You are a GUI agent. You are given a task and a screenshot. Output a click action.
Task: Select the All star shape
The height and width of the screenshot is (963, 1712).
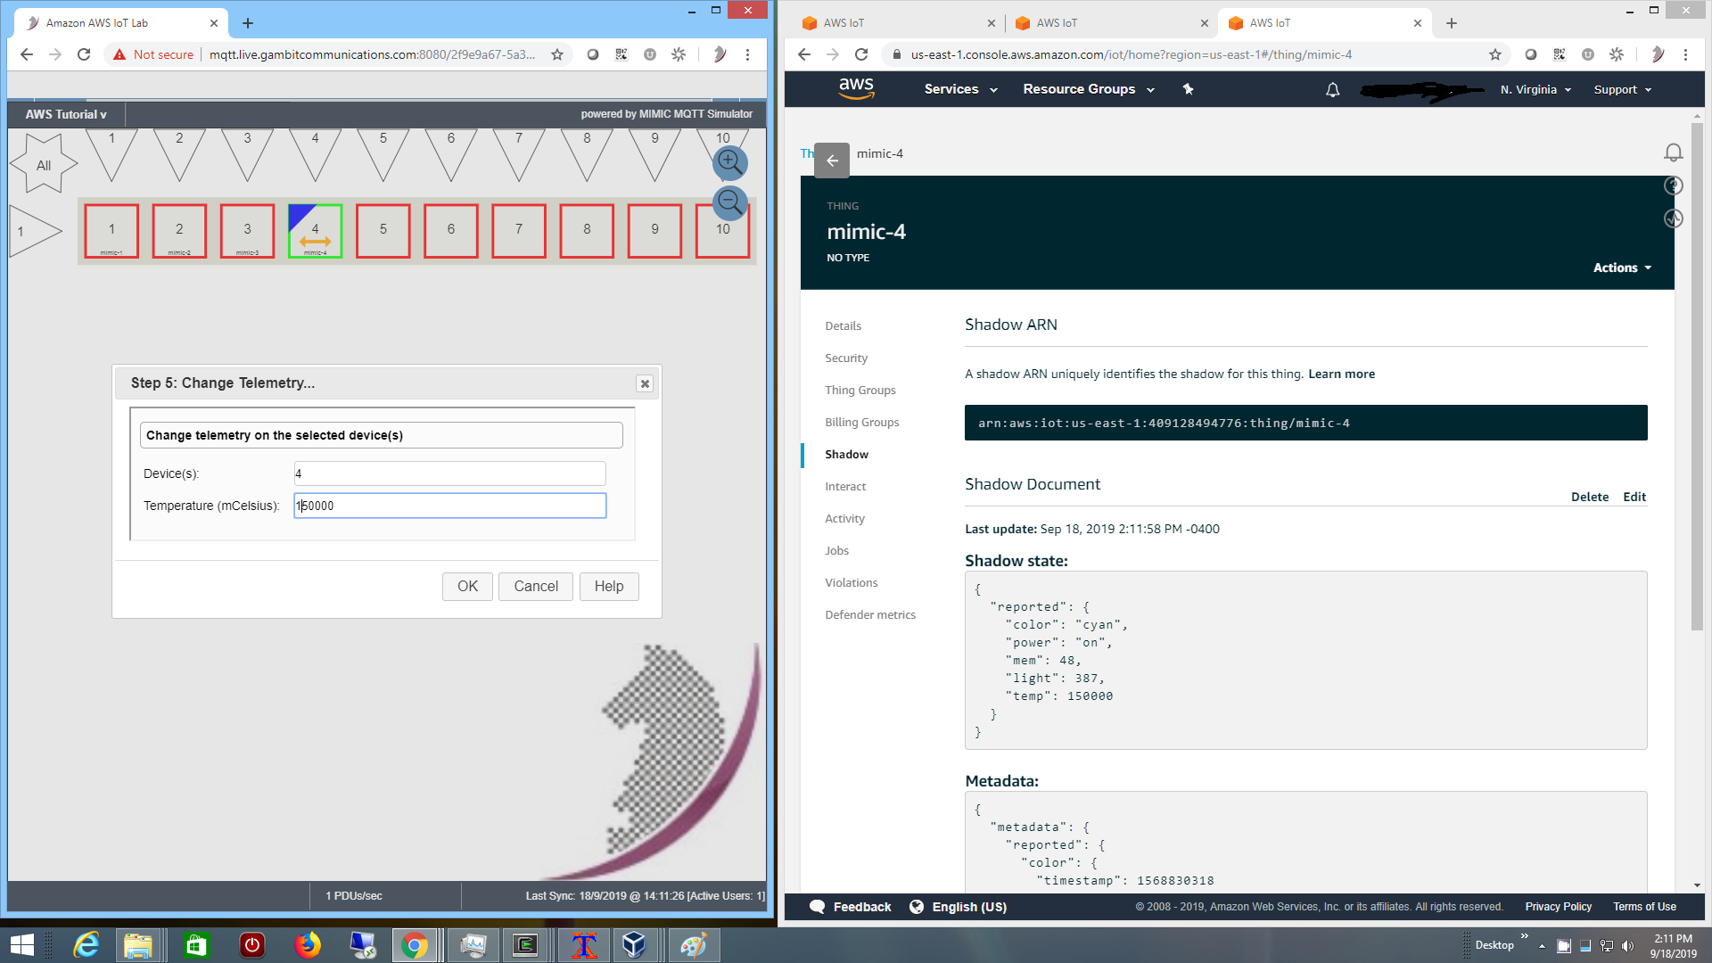coord(44,164)
